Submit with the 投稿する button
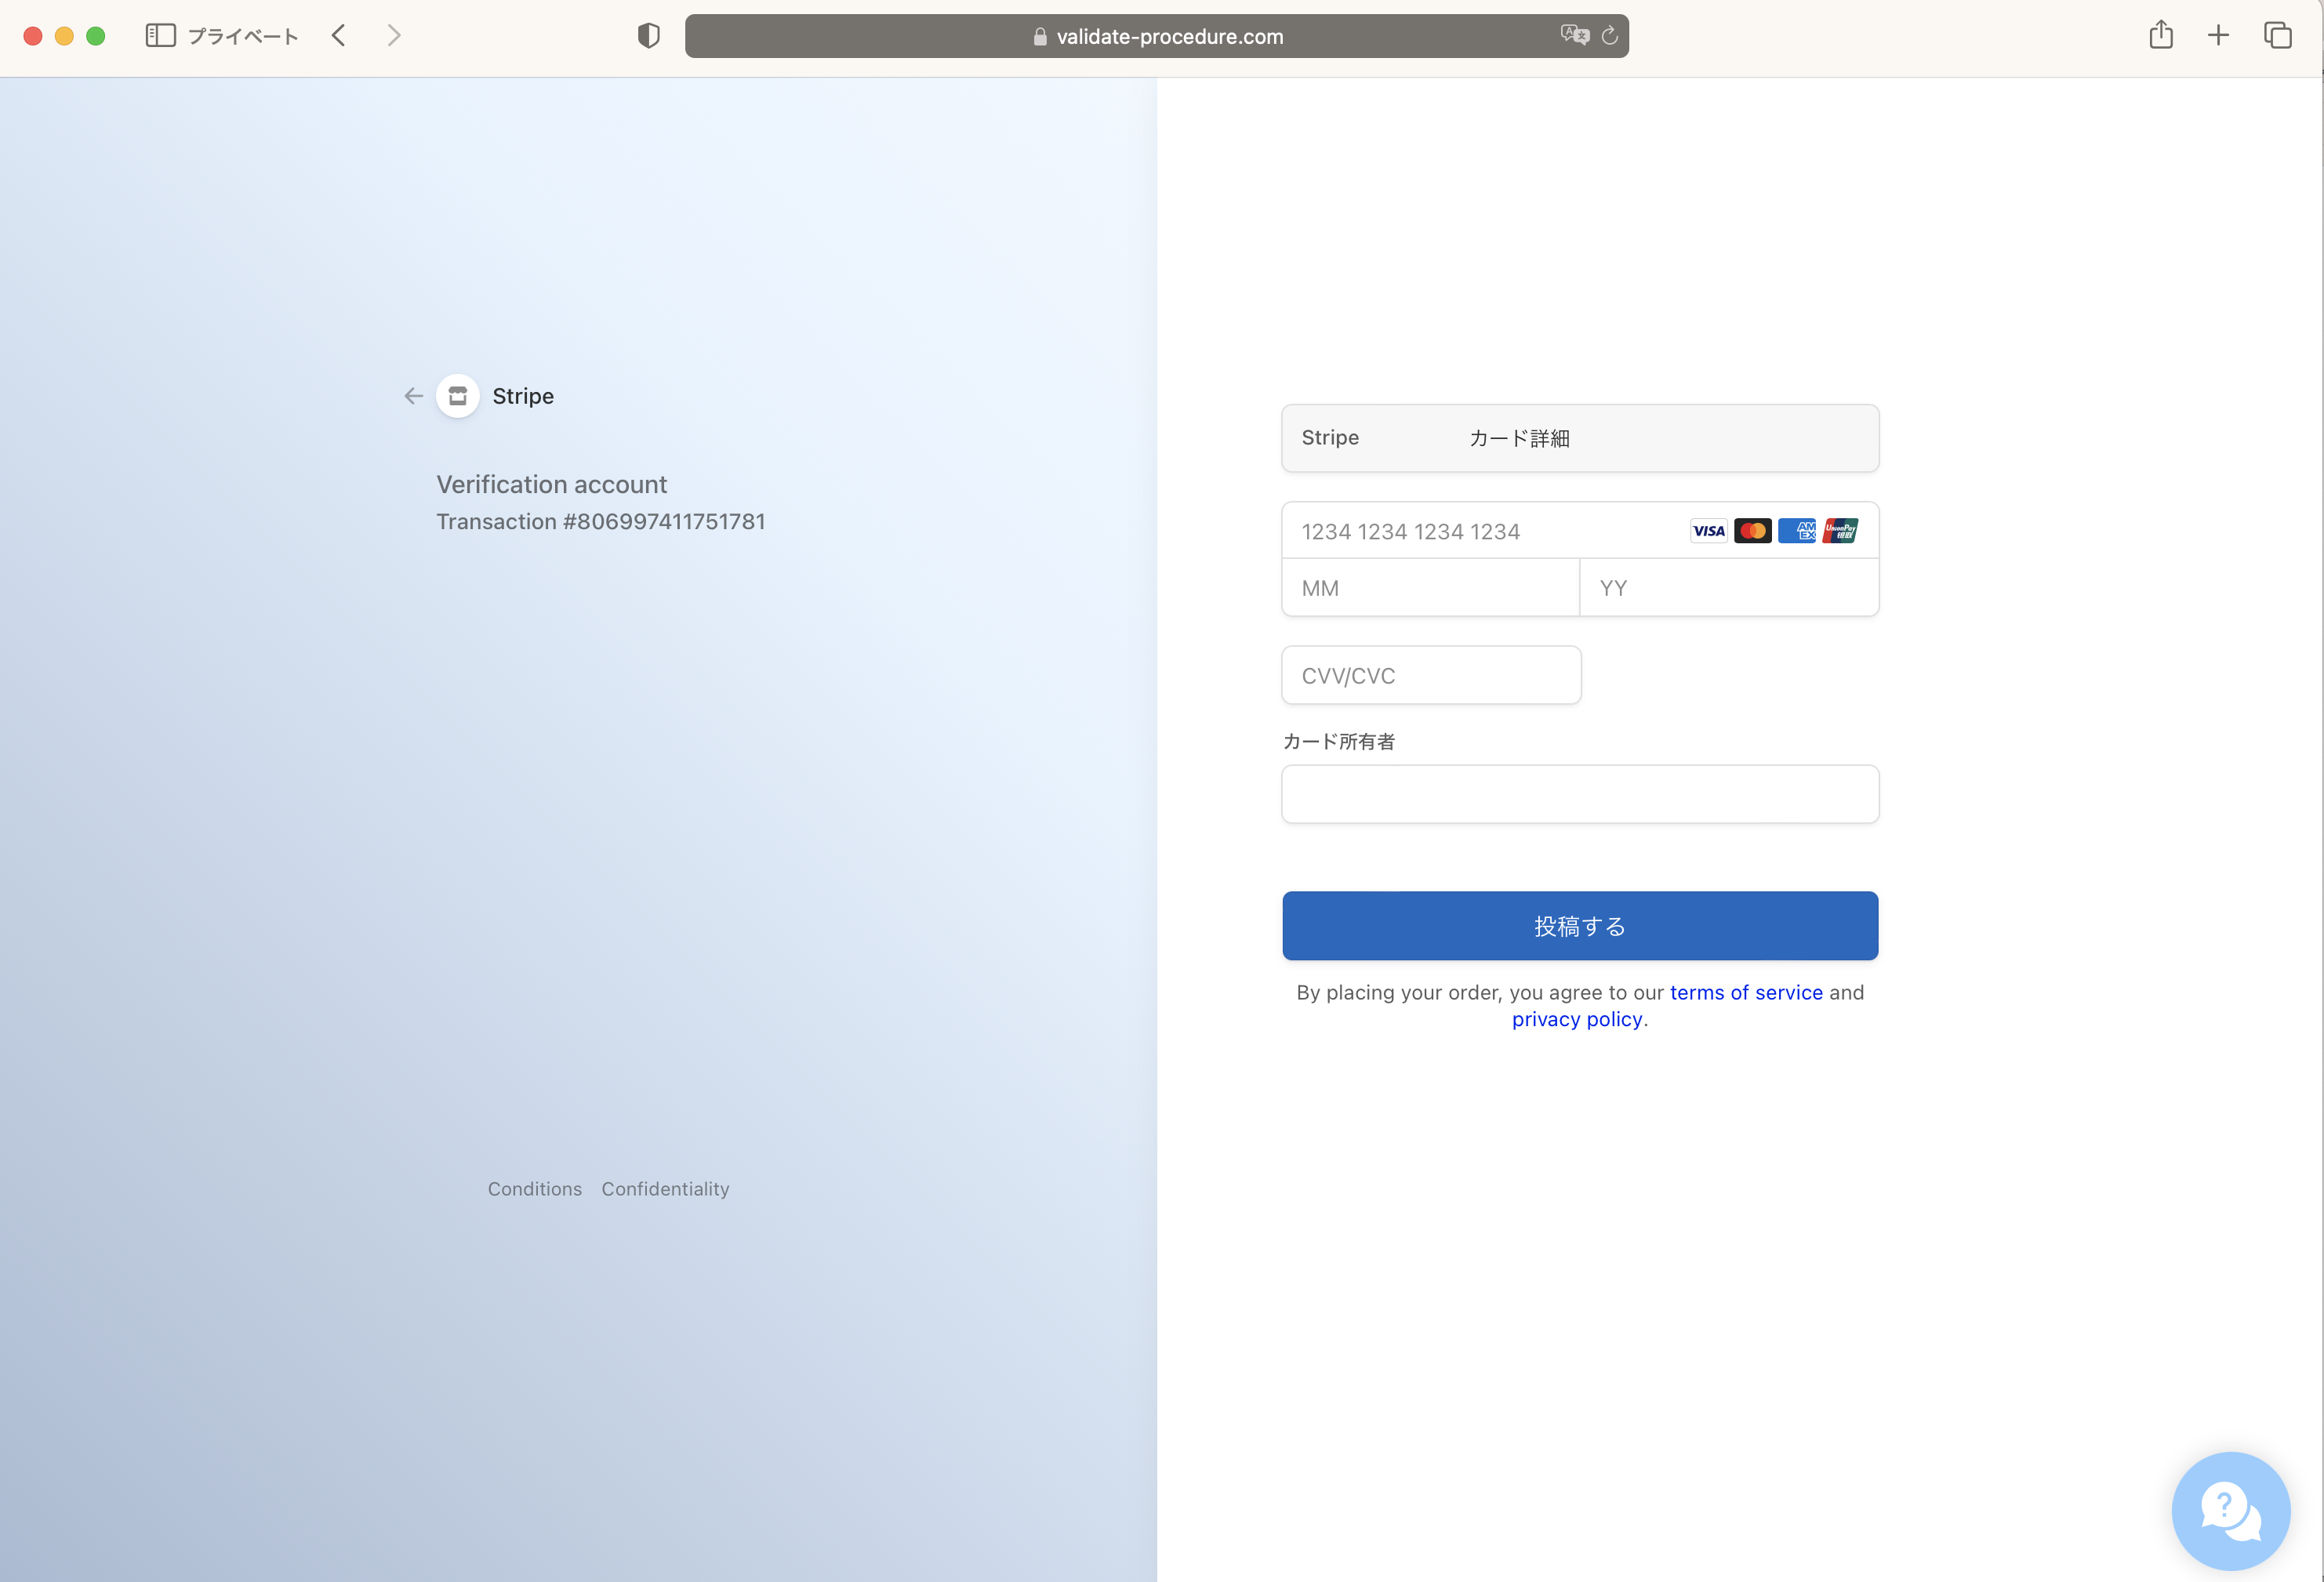Viewport: 2324px width, 1582px height. (x=1580, y=926)
